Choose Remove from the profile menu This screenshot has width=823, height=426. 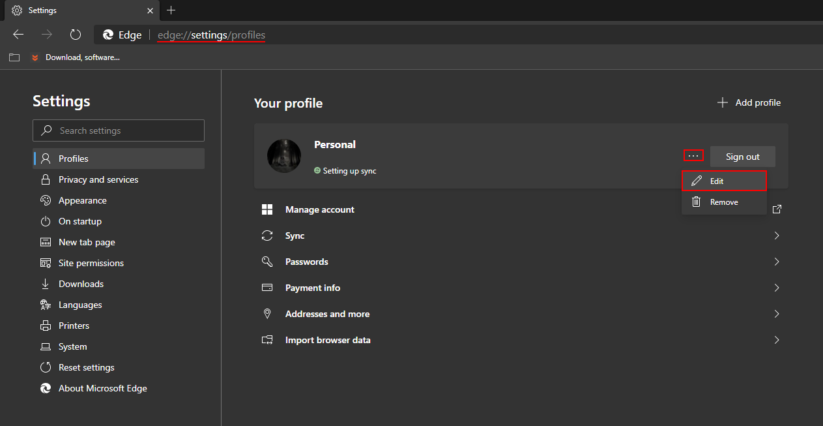click(724, 202)
